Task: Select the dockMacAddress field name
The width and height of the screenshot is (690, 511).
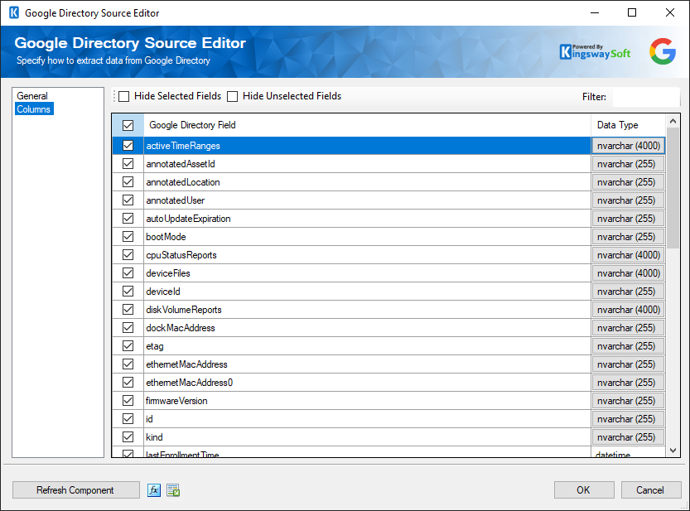Action: 181,328
